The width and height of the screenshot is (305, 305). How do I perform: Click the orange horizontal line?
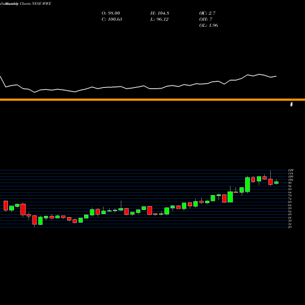tap(152, 99)
